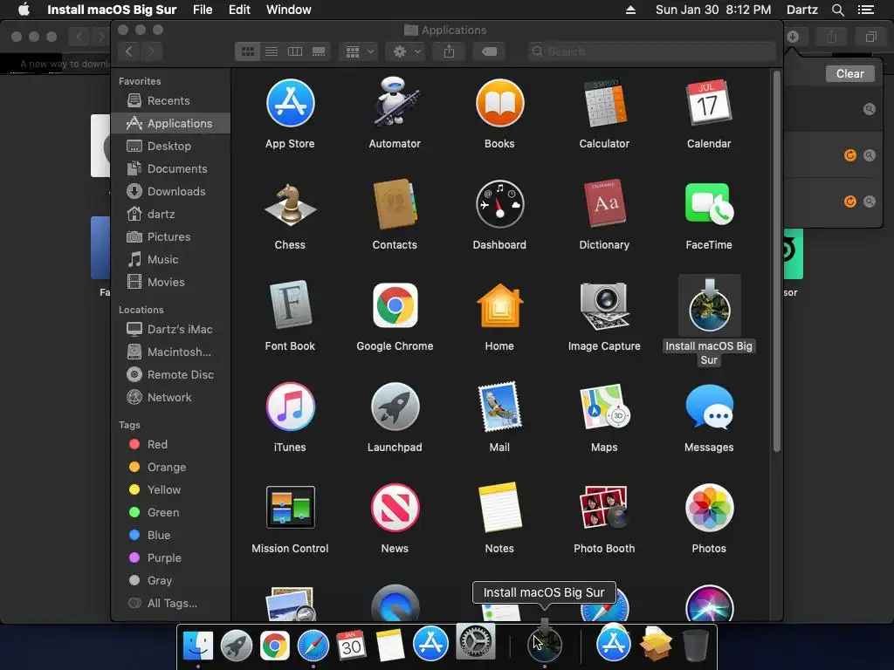Open the Apple menu
Image resolution: width=894 pixels, height=670 pixels.
24,10
